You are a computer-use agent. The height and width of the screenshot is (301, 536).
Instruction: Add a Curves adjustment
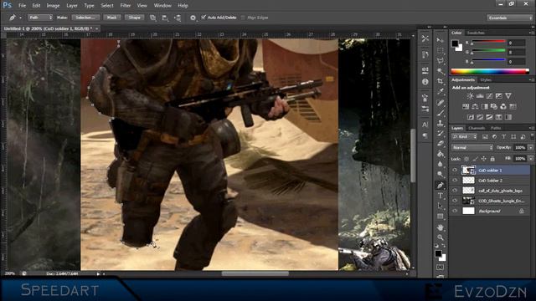point(489,96)
